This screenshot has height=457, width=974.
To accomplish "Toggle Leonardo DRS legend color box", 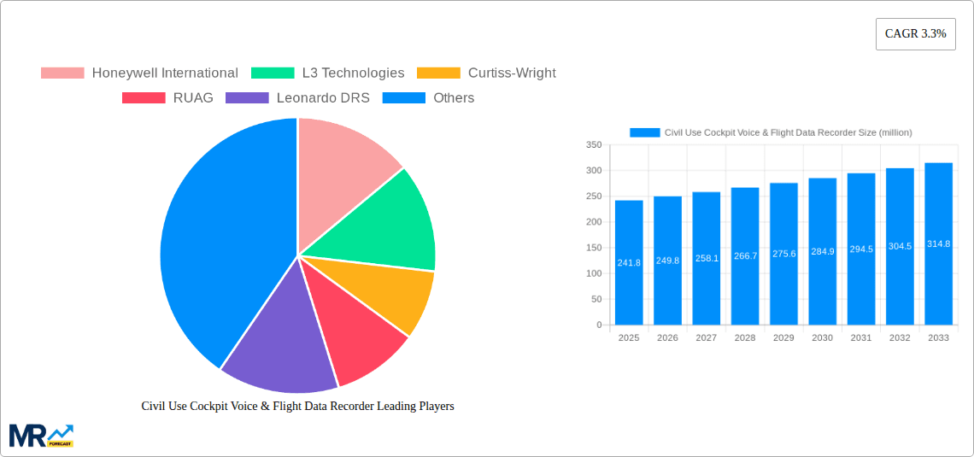I will 247,97.
